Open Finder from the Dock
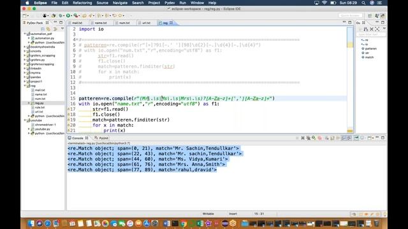Viewport: 408px width, 229px height. click(x=31, y=223)
